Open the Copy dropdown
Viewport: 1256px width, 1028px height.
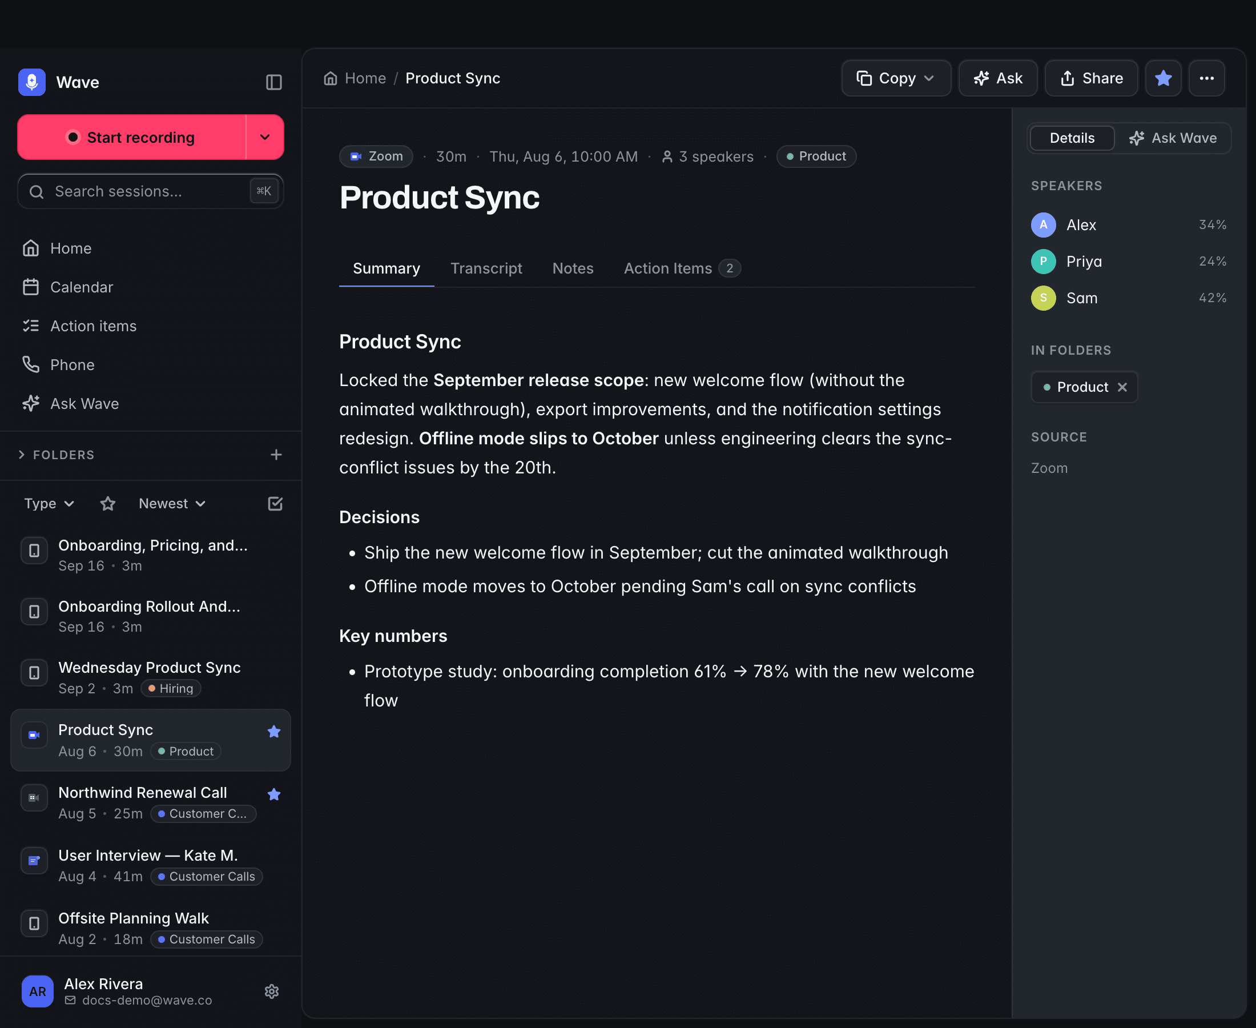point(896,78)
